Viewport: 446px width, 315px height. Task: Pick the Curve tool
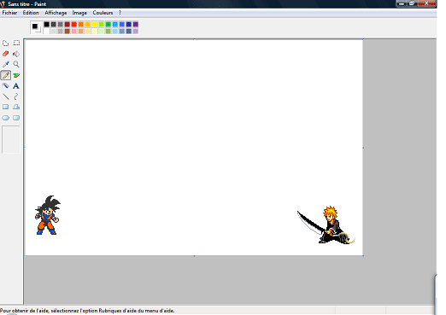click(16, 96)
